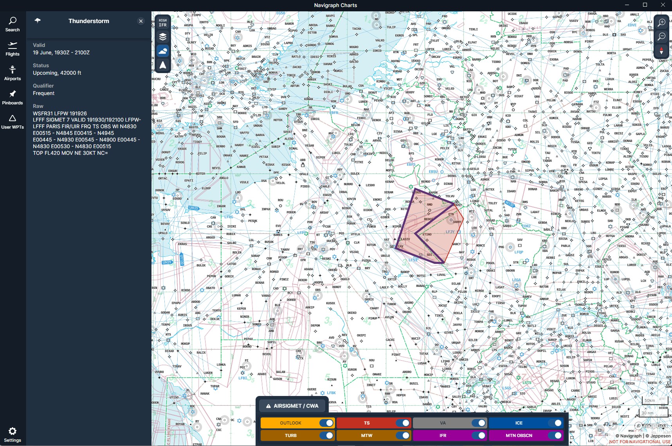
Task: Toggle the MTN OBSCN layer
Action: coord(555,435)
